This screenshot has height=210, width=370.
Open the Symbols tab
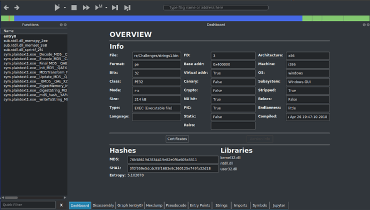260,206
